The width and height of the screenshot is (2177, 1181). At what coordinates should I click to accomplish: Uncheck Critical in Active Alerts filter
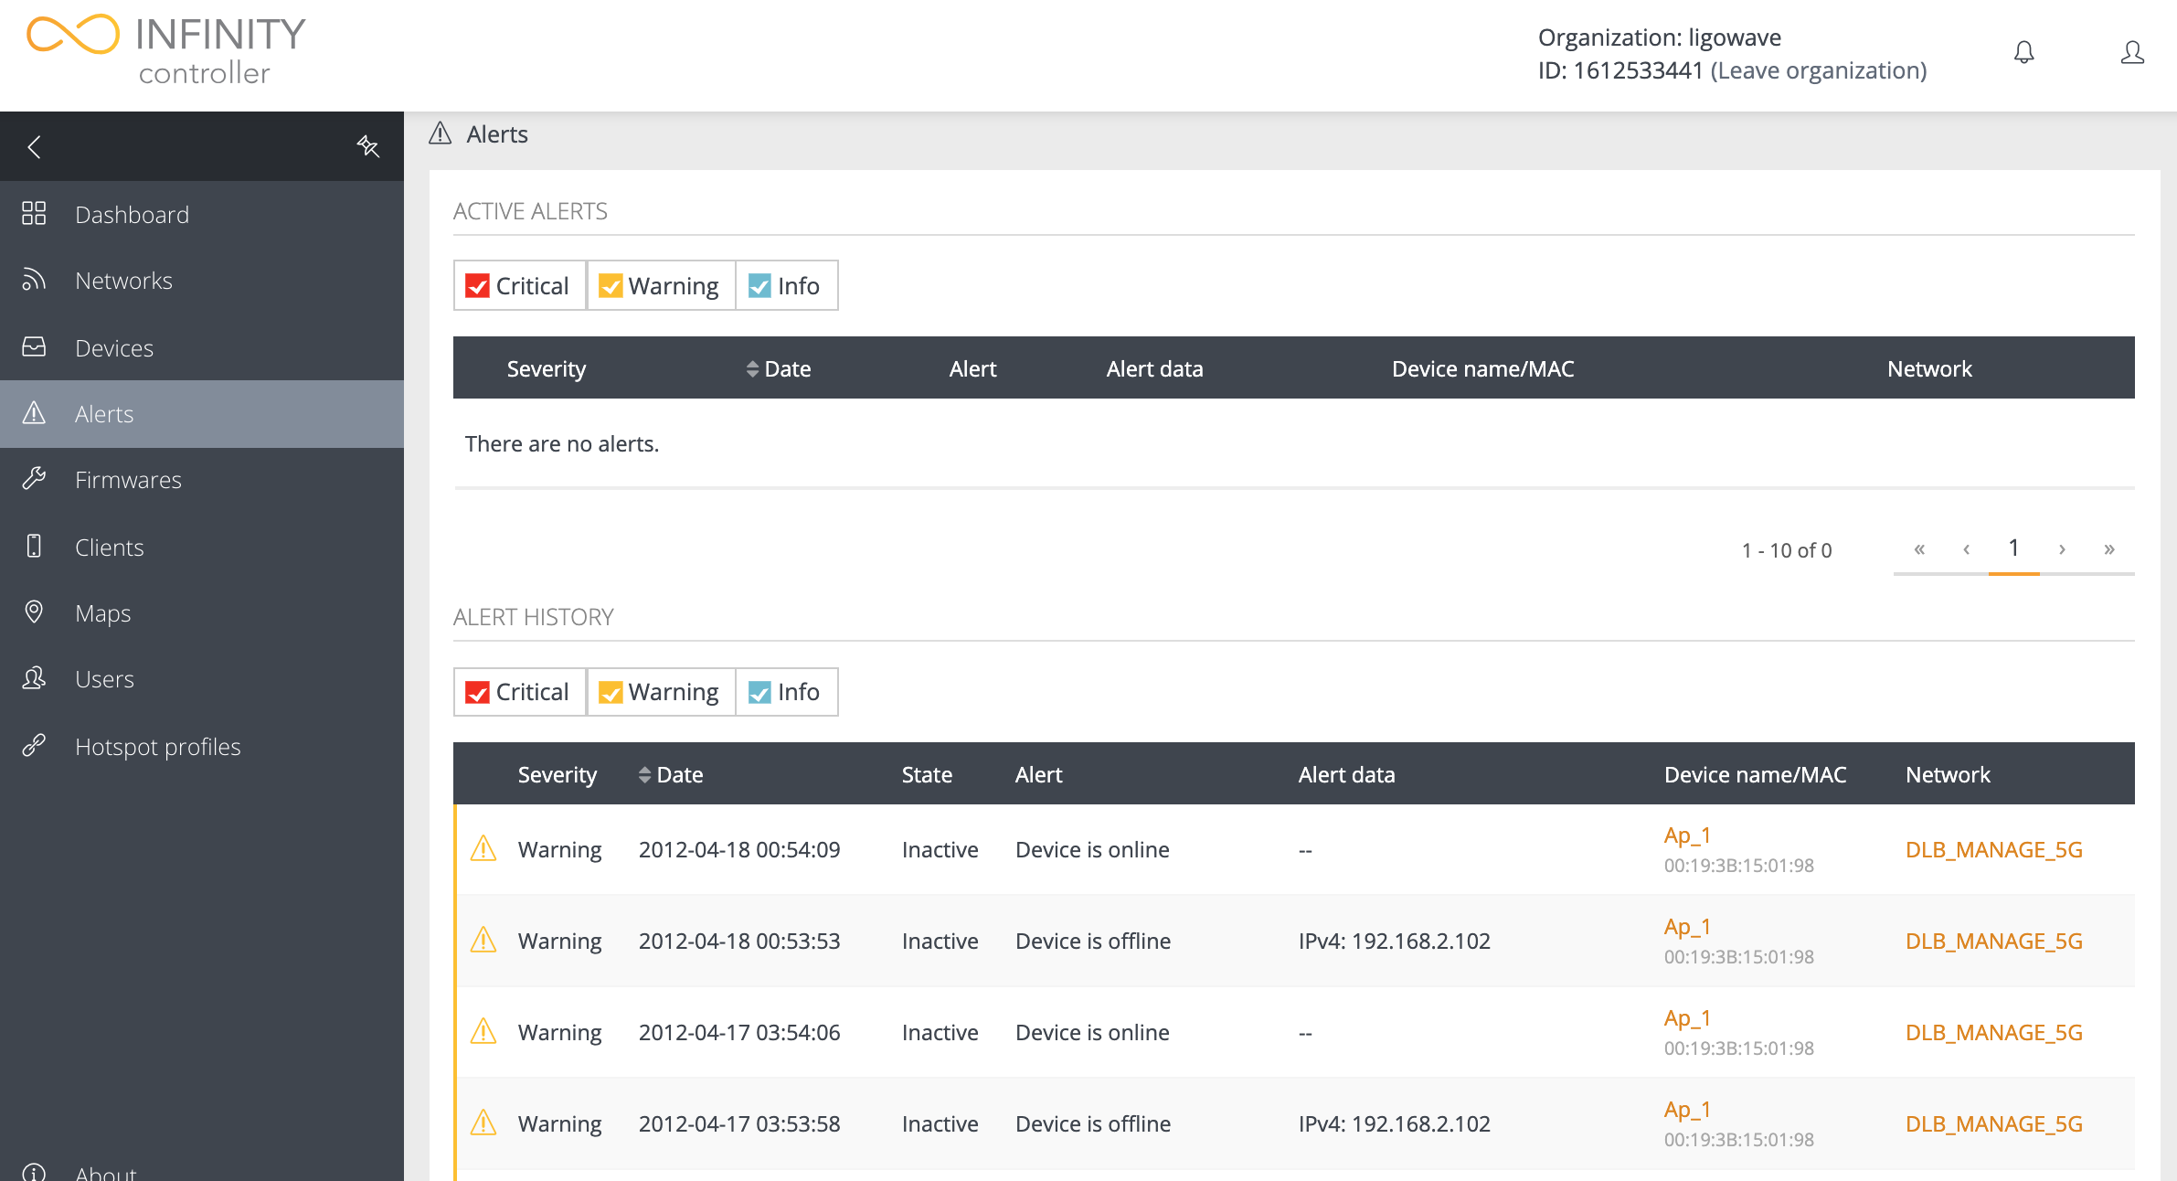478,285
